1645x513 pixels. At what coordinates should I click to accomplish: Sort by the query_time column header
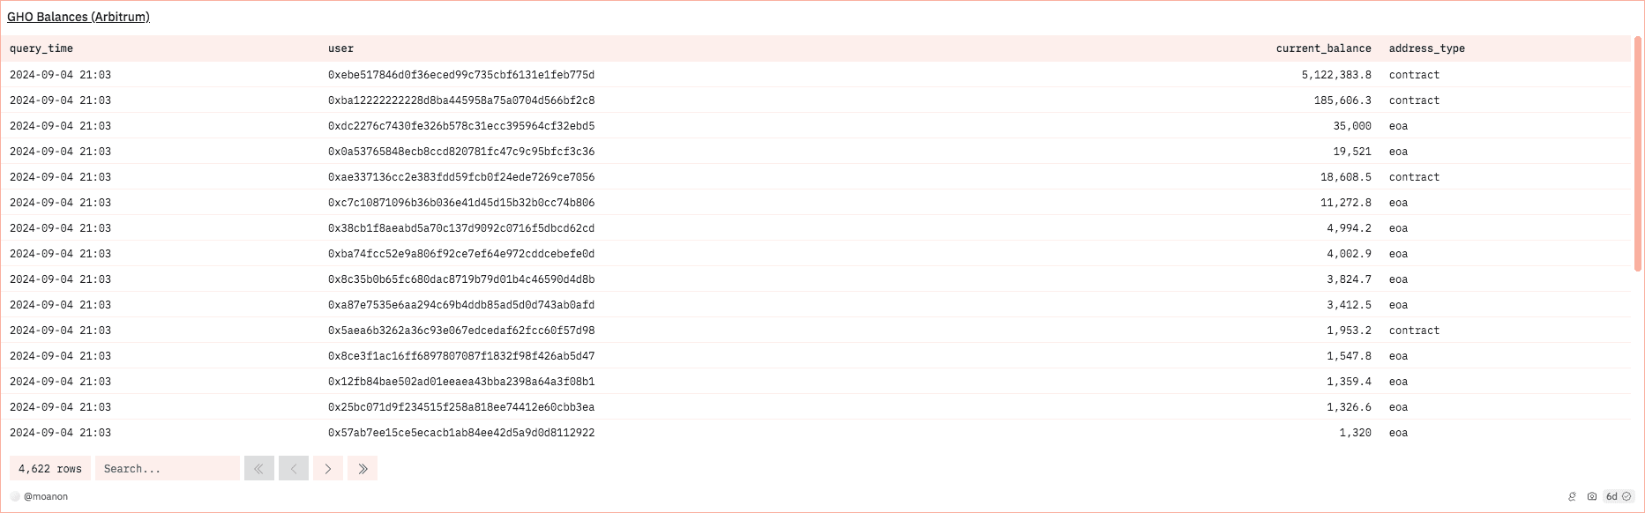click(41, 48)
